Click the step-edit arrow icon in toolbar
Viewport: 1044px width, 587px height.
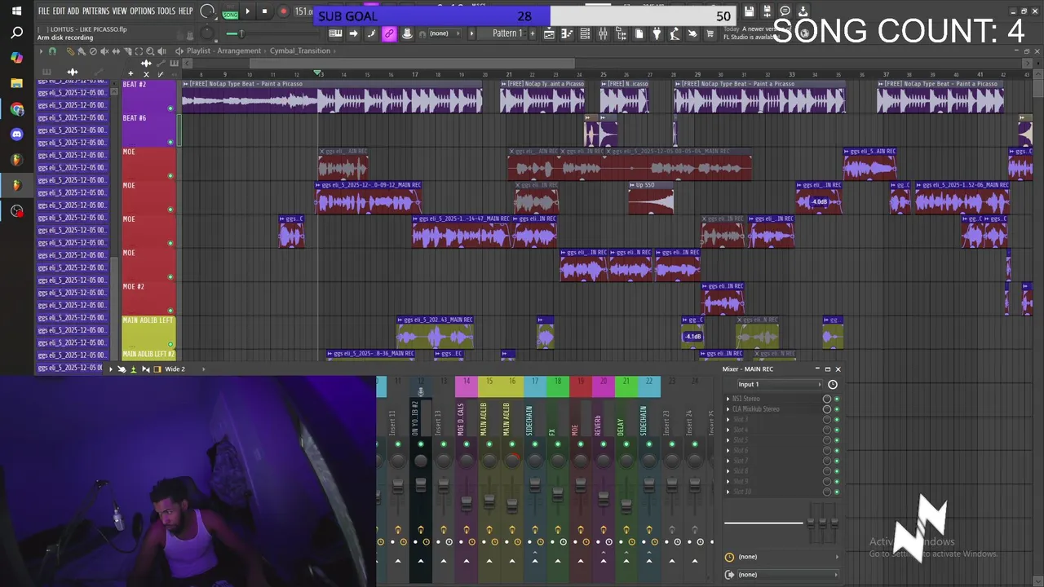[x=353, y=33]
